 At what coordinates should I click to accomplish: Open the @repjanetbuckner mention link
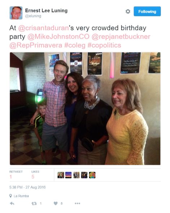click(121, 37)
